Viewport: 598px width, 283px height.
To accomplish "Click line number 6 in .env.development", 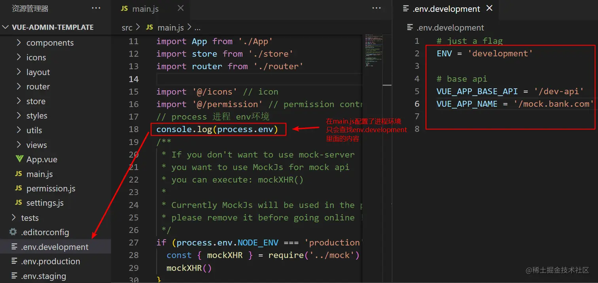I will coord(417,104).
